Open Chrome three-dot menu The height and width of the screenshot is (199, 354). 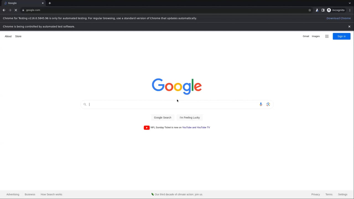coord(350,10)
